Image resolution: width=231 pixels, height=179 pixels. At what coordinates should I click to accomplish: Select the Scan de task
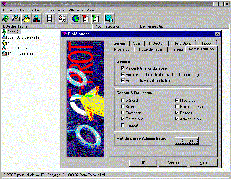[14, 42]
